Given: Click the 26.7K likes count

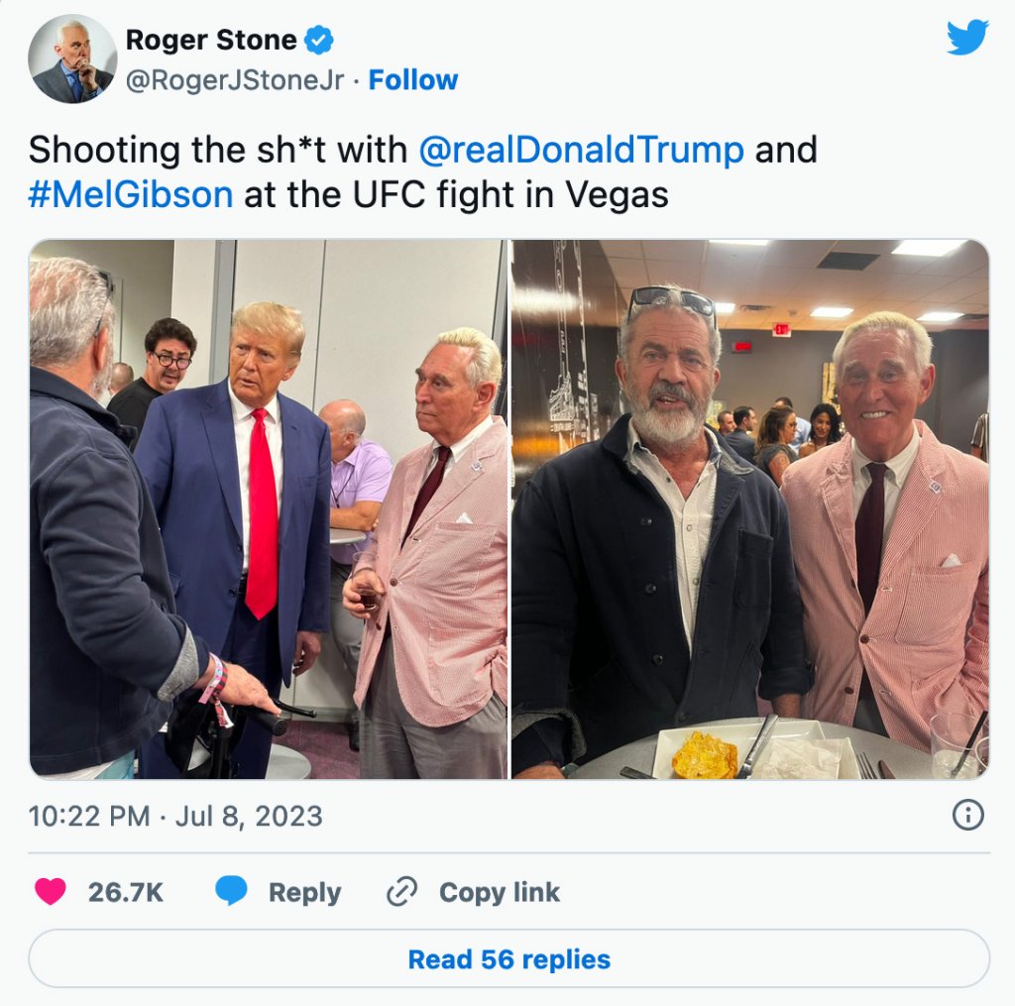Looking at the screenshot, I should (126, 892).
